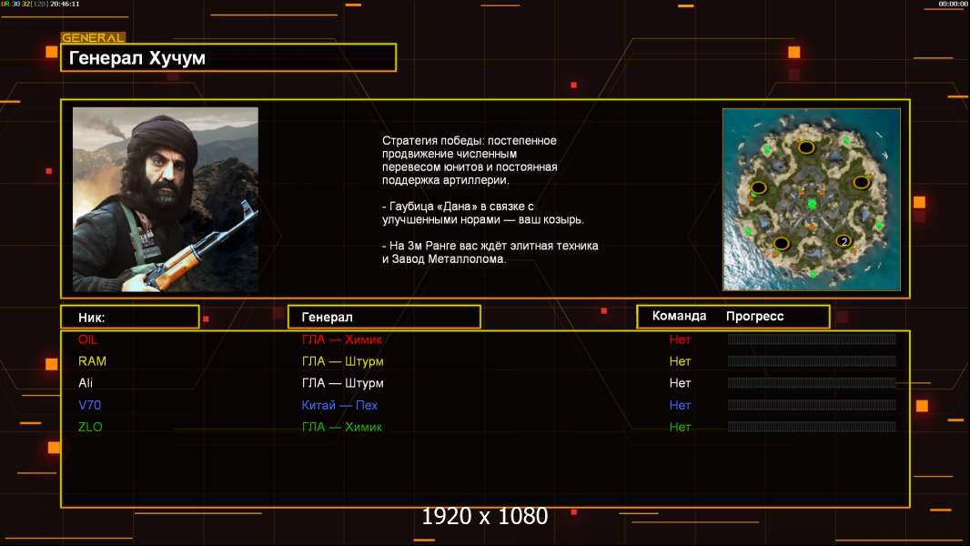The height and width of the screenshot is (546, 970).
Task: Click the green supply marker at map center
Action: [x=812, y=204]
